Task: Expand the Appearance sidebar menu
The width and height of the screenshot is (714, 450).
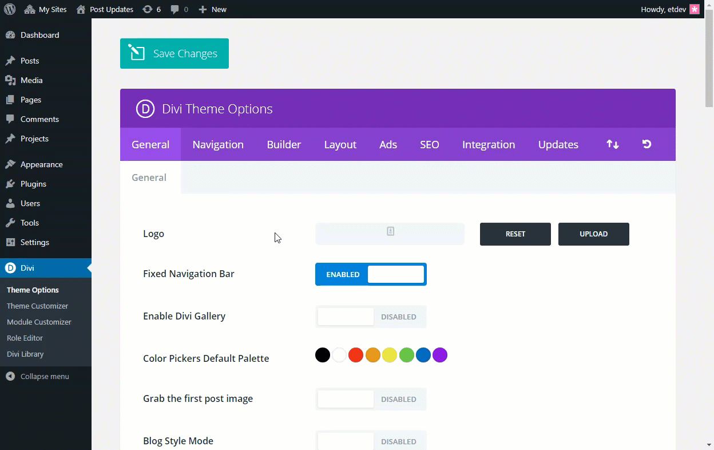Action: coord(40,164)
